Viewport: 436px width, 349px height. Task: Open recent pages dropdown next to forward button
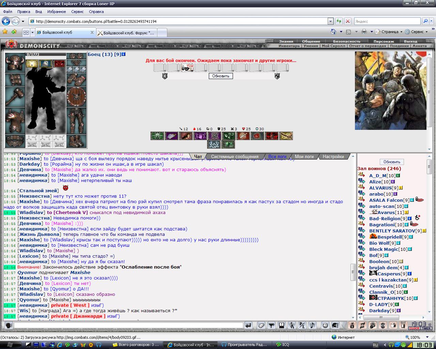click(23, 21)
